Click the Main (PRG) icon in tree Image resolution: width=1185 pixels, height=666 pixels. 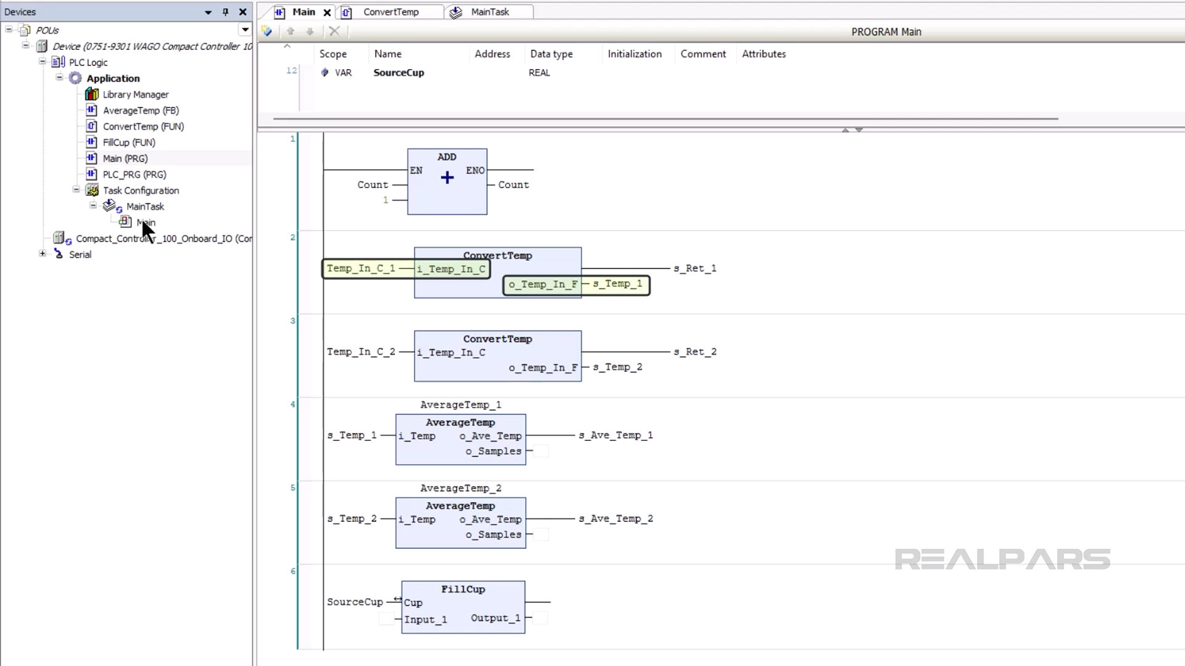(x=91, y=158)
